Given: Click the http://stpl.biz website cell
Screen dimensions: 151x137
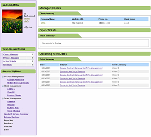Looking at the screenshot, I should point(77,23).
